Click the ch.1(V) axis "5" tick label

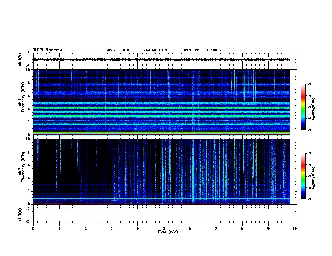29,53
